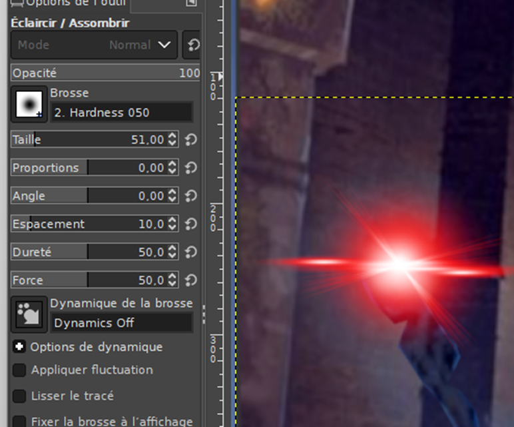Click the red lens flare on canvas
The image size is (514, 427).
click(399, 264)
